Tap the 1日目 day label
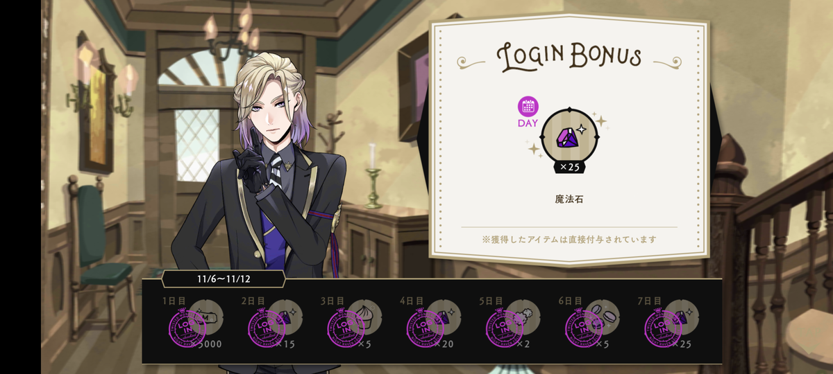This screenshot has height=374, width=833. pos(174,301)
